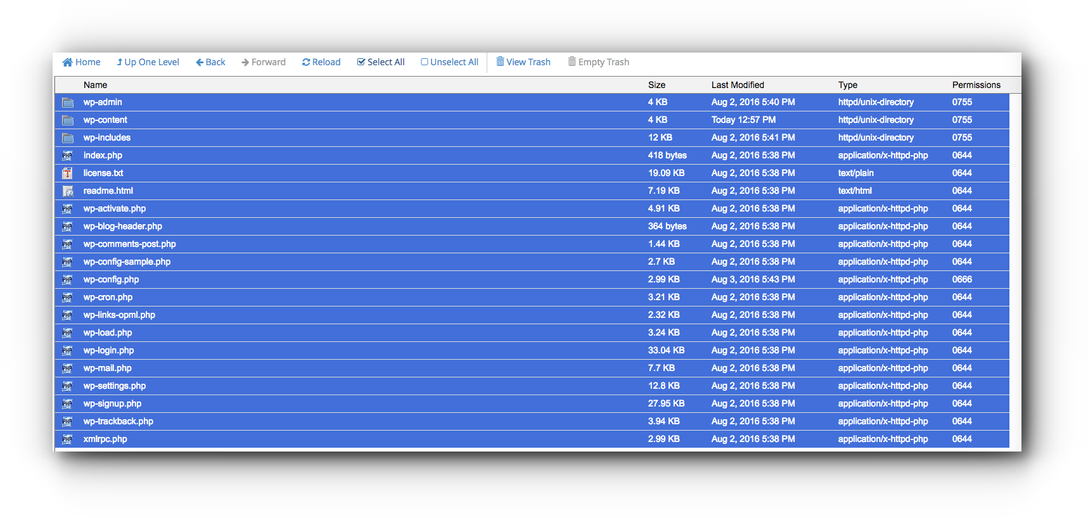
Task: Click Select All checkbox button
Action: coord(381,62)
